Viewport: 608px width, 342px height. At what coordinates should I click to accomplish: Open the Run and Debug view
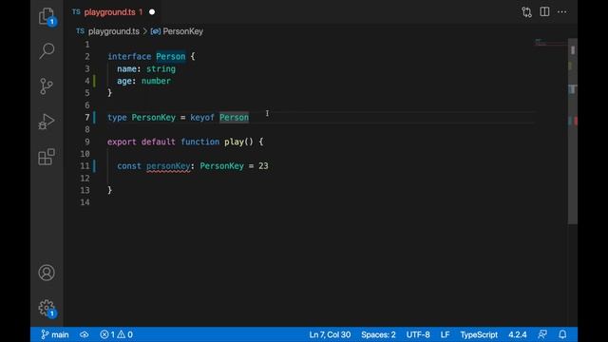tap(47, 122)
